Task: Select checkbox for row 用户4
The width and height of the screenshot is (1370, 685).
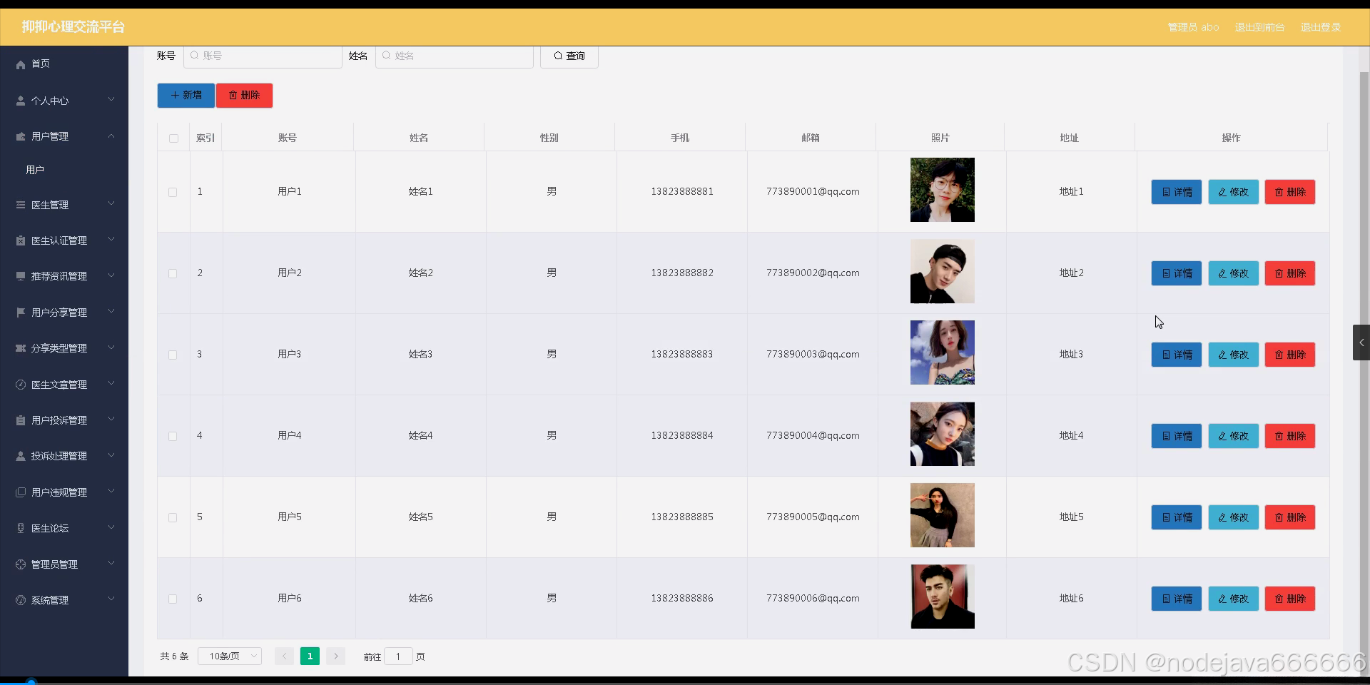Action: pos(173,436)
